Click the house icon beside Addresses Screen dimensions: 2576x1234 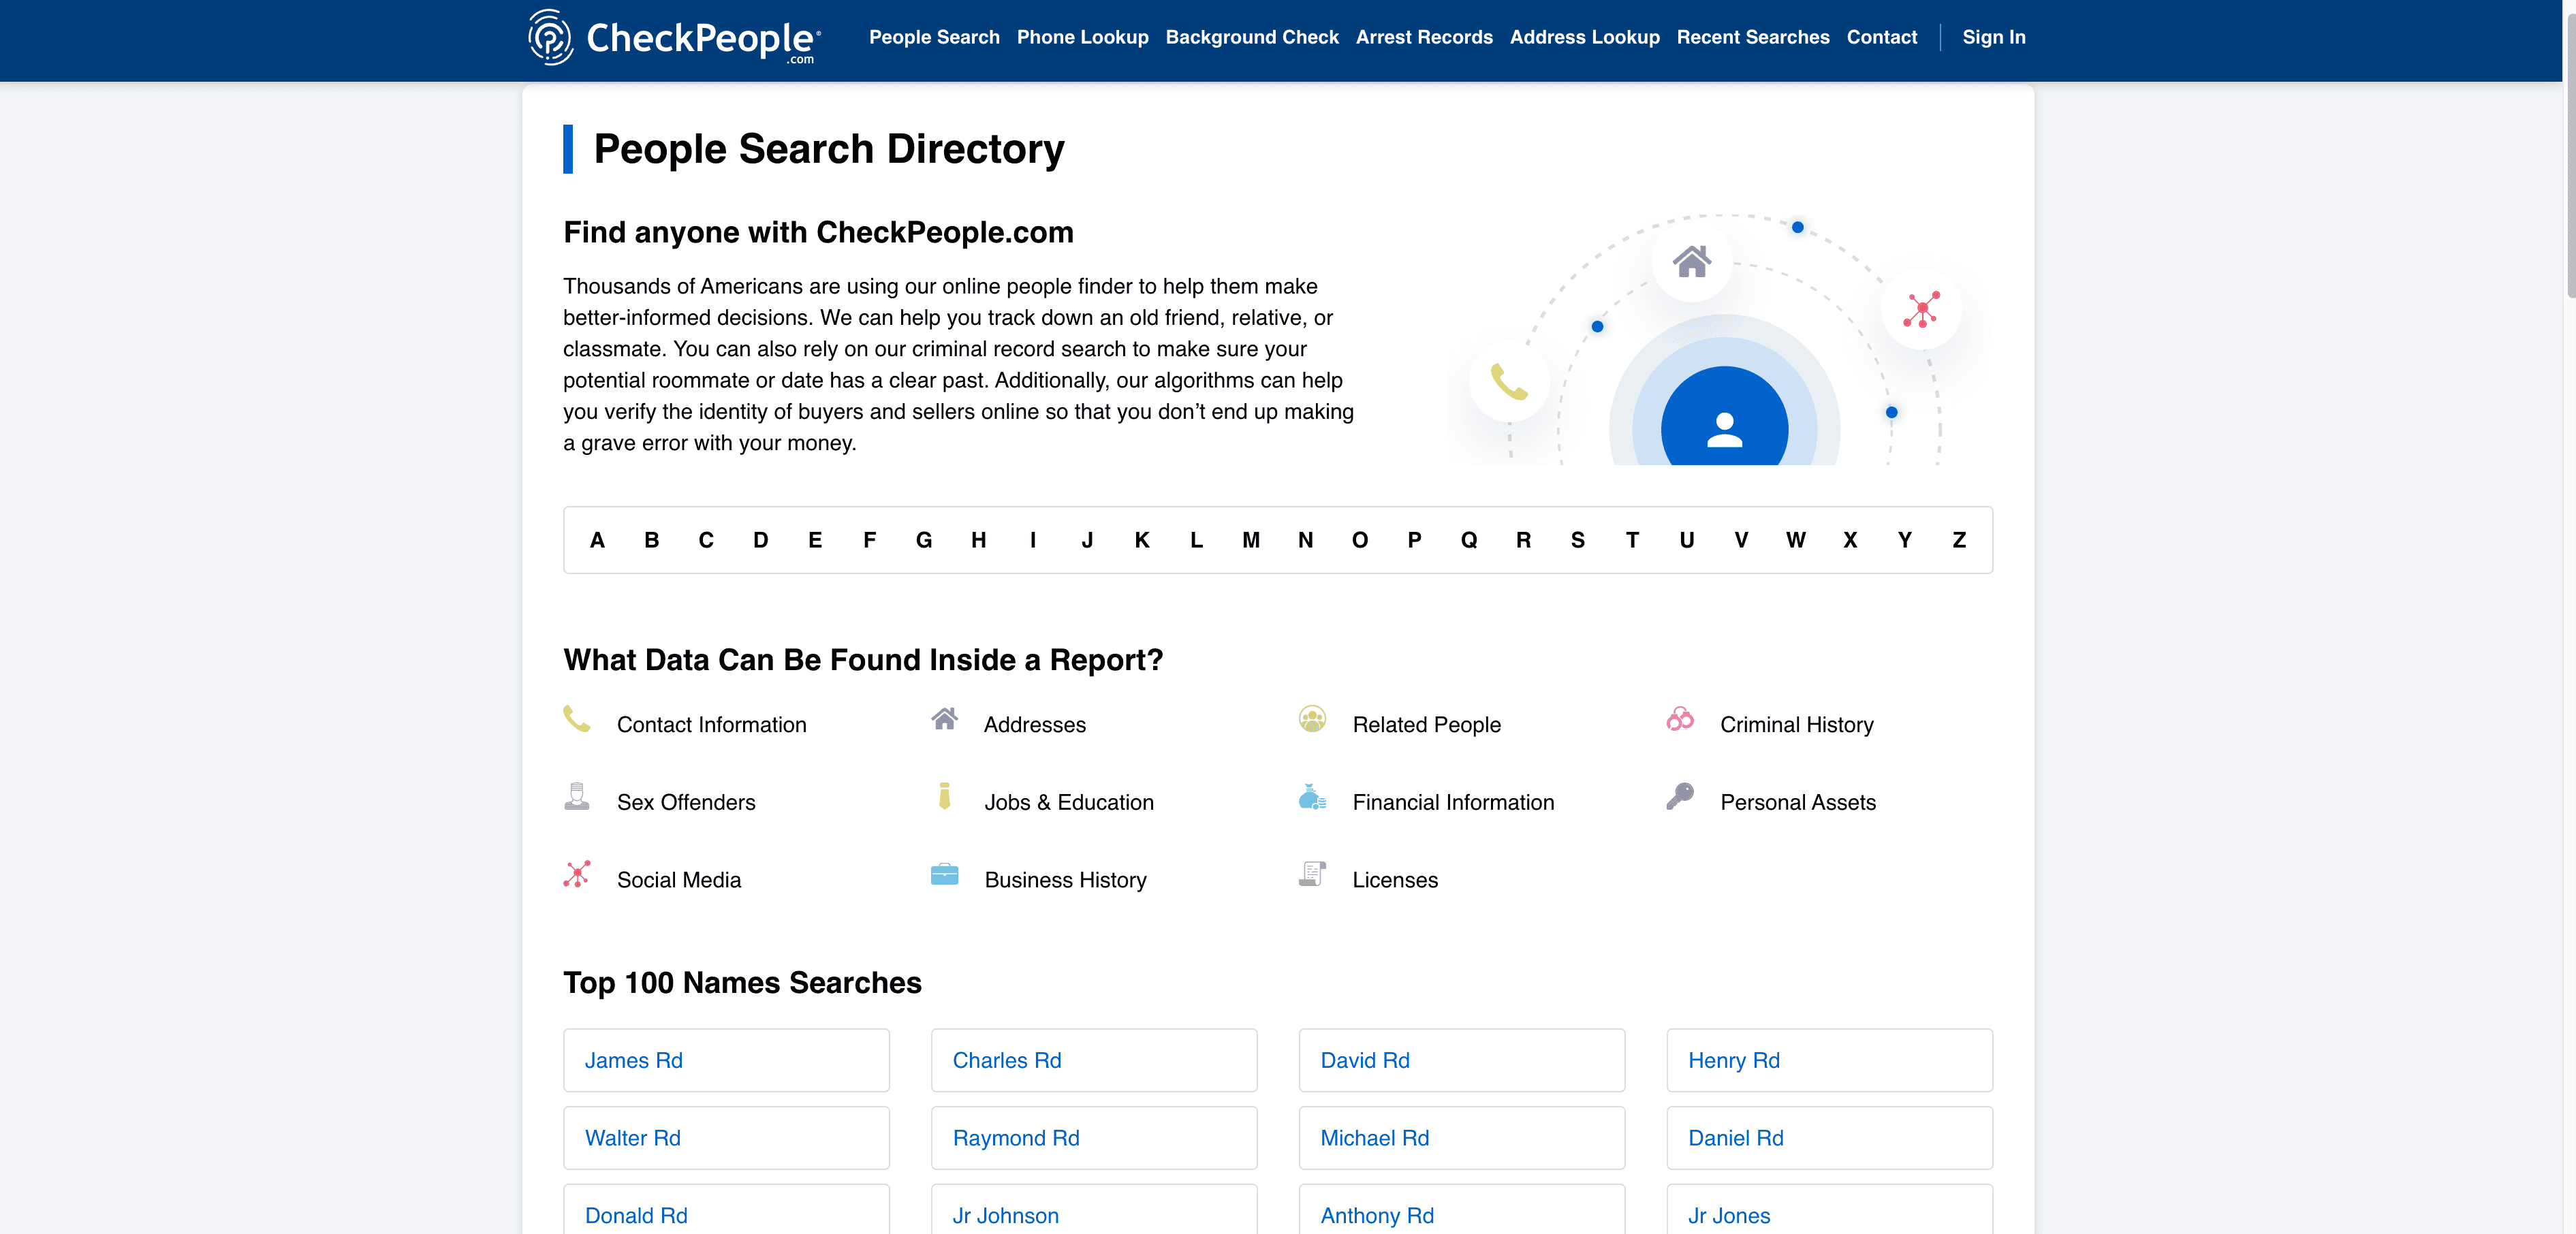(x=944, y=719)
